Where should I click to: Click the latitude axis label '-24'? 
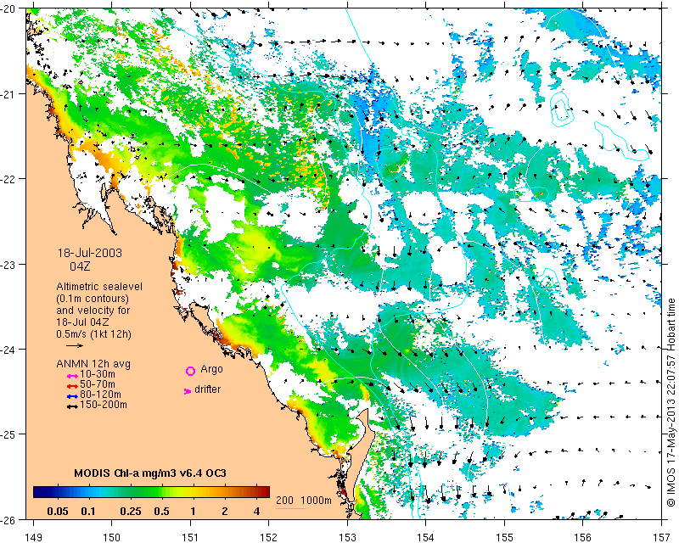(8, 349)
